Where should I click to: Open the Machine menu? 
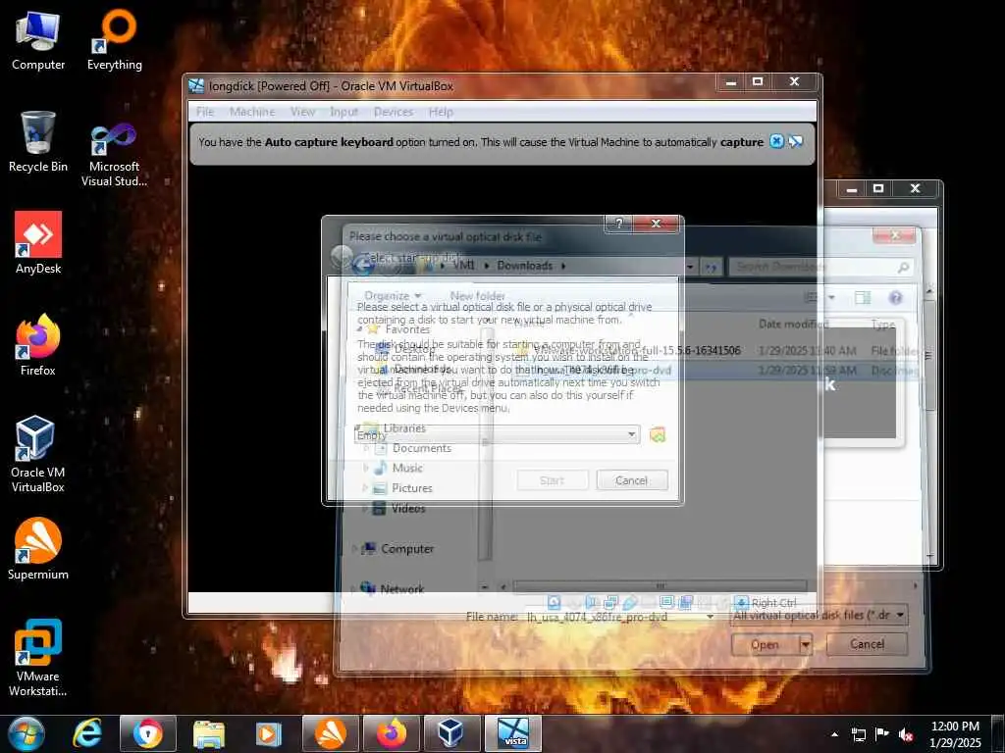(x=252, y=112)
